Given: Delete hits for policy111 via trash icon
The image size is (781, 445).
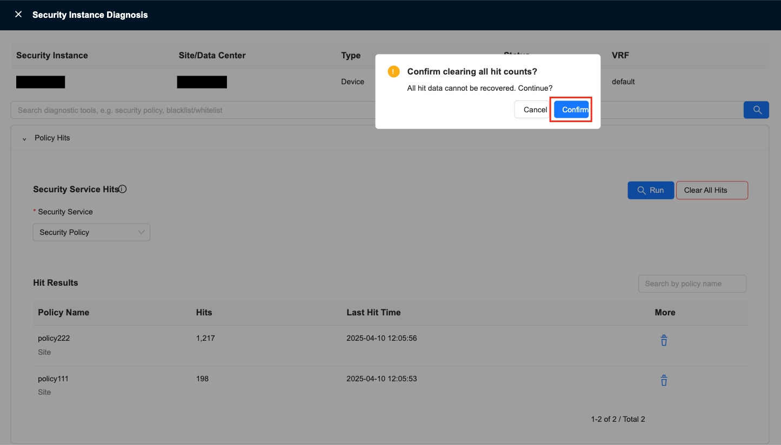Looking at the screenshot, I should pyautogui.click(x=664, y=381).
